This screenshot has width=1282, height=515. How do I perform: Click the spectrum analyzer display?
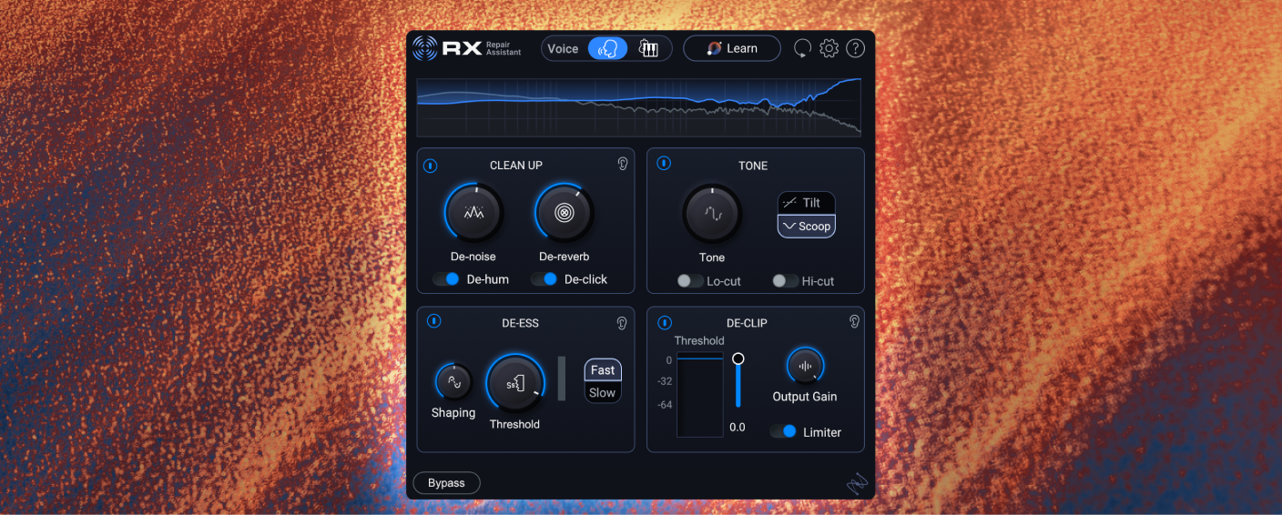tap(639, 107)
